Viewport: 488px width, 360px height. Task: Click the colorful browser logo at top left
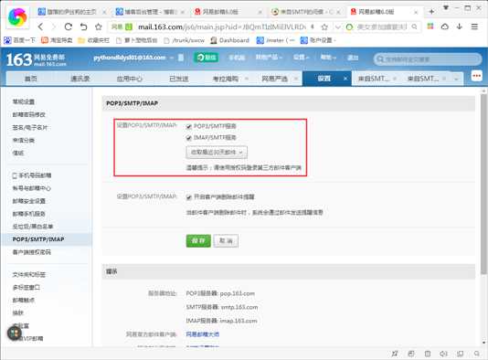click(17, 16)
